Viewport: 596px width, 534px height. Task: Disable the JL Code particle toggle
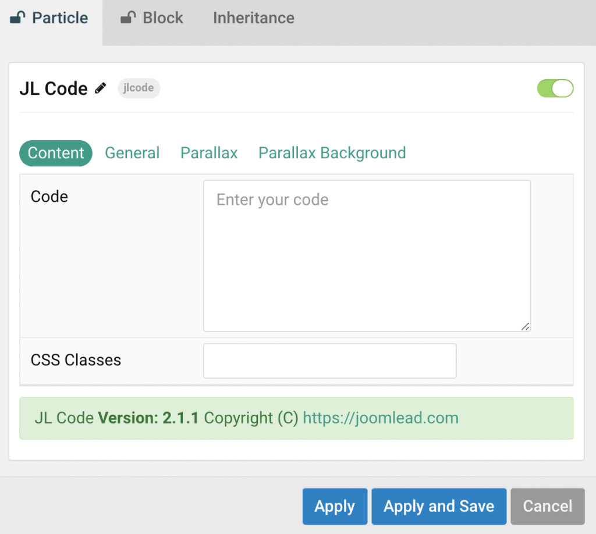click(x=555, y=88)
